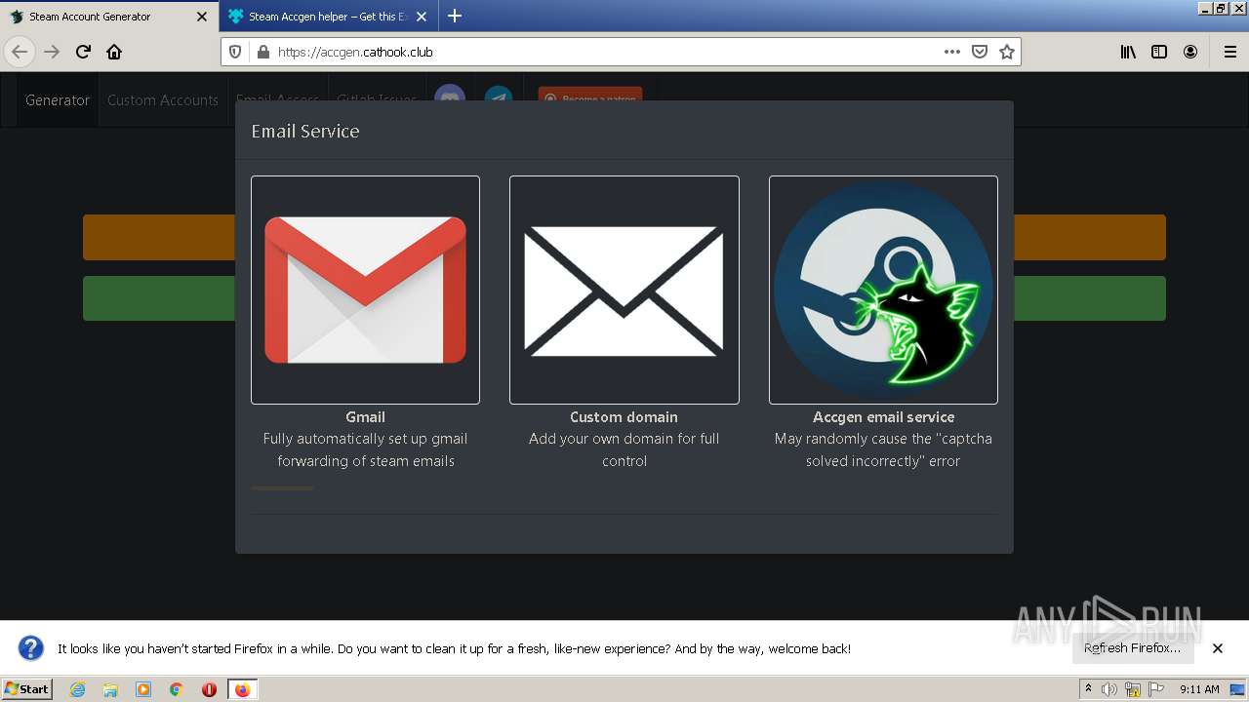Open the Firefox account menu

[1190, 52]
